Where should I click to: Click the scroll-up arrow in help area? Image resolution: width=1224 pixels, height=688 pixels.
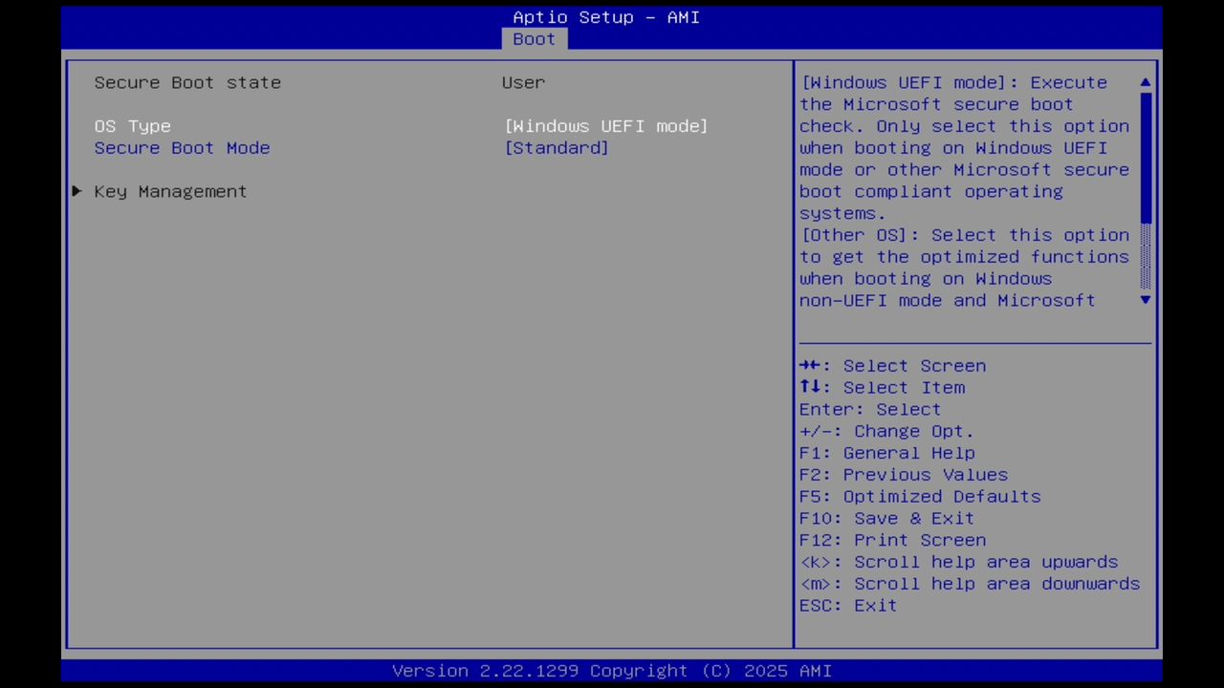(1145, 83)
